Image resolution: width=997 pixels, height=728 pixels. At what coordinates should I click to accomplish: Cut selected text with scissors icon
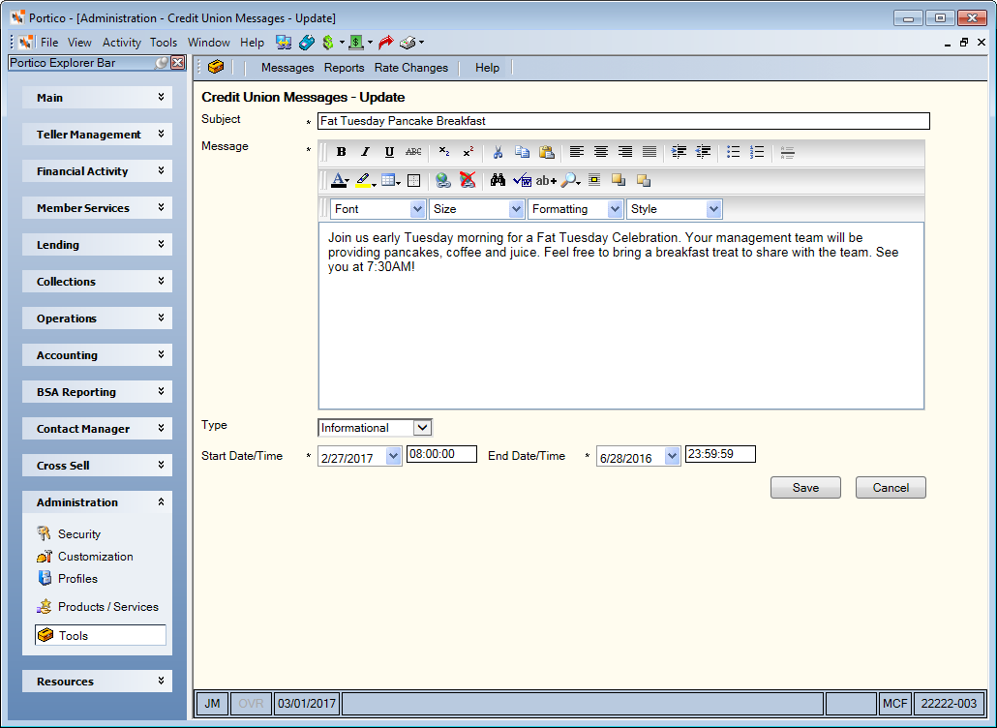pyautogui.click(x=498, y=152)
